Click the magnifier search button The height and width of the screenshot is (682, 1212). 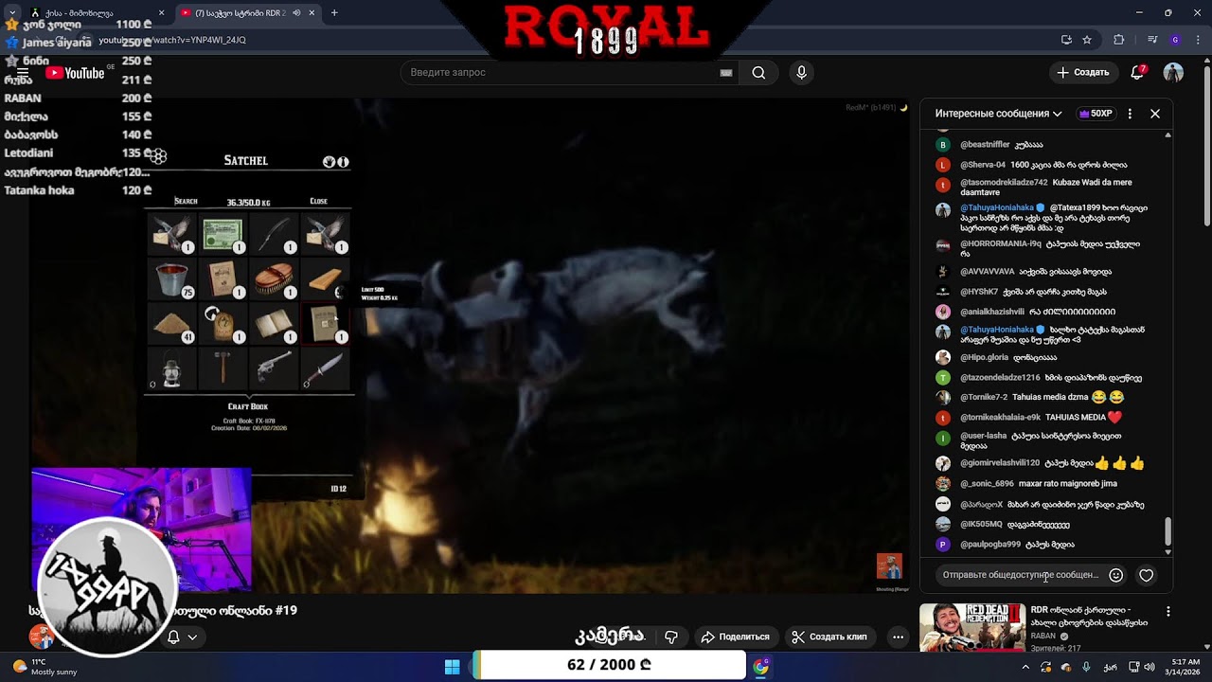[x=758, y=73]
